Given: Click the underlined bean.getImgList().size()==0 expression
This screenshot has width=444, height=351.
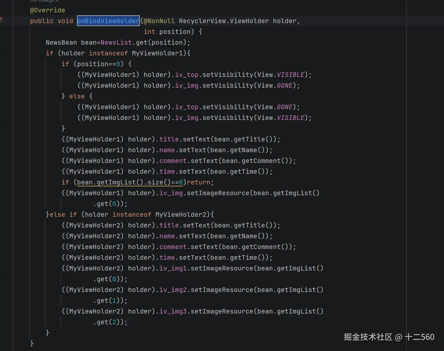Looking at the screenshot, I should tap(130, 182).
